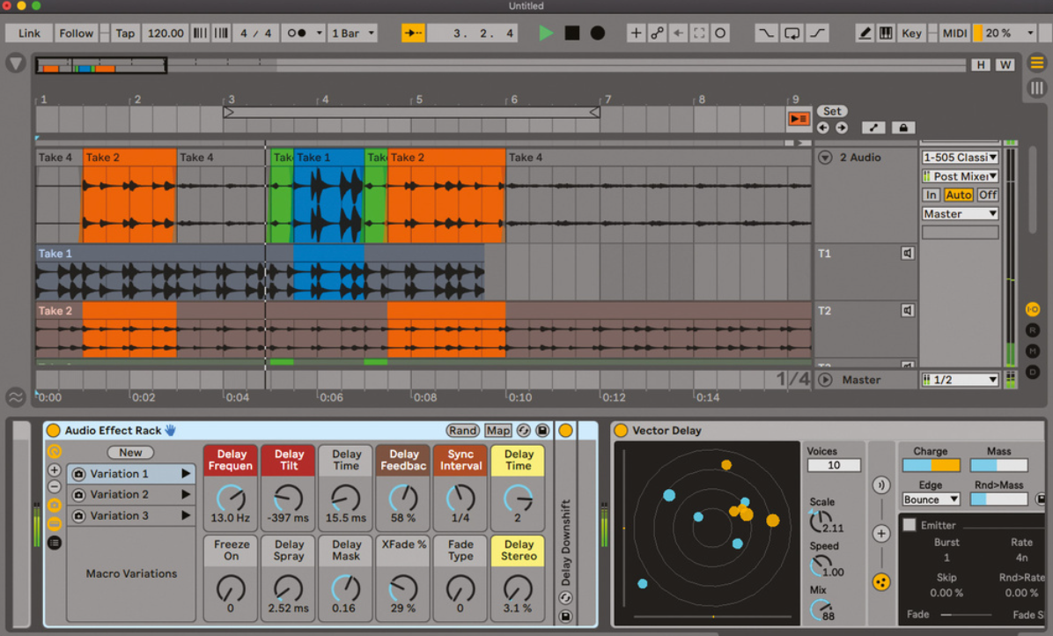The height and width of the screenshot is (636, 1053).
Task: Toggle the computer MIDI keyboard icon
Action: click(886, 33)
